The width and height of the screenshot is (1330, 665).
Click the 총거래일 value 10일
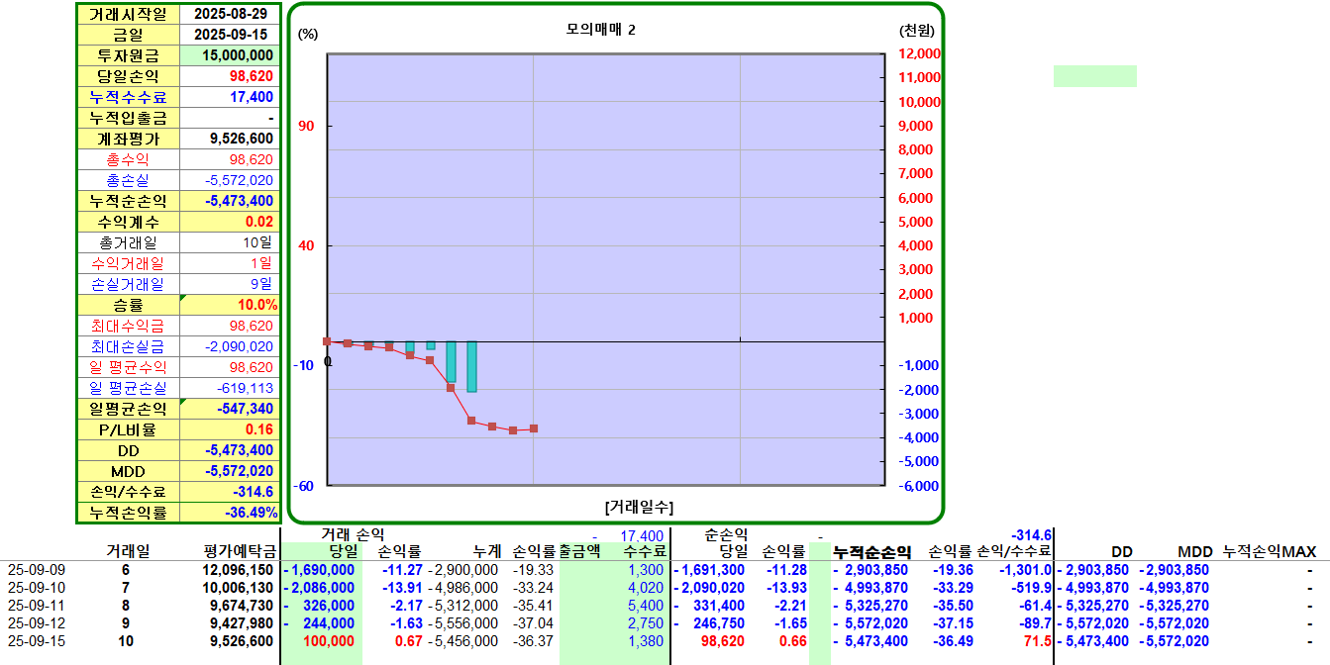[x=230, y=242]
